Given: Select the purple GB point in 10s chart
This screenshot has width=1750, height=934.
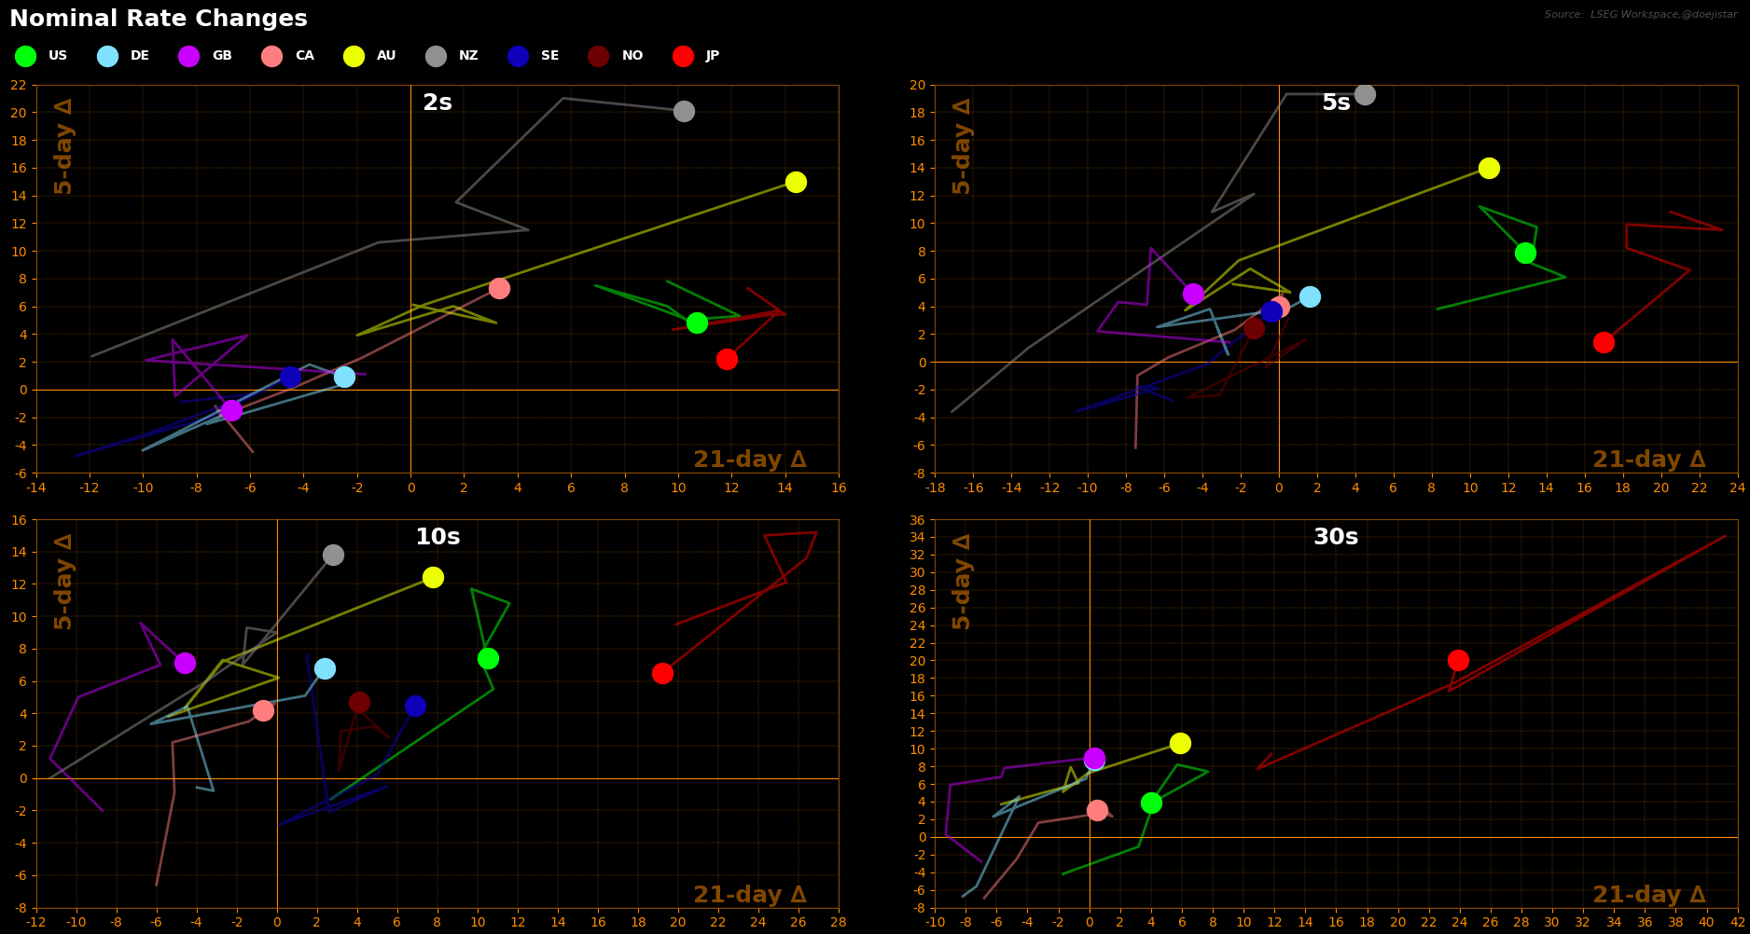Looking at the screenshot, I should click(x=185, y=663).
